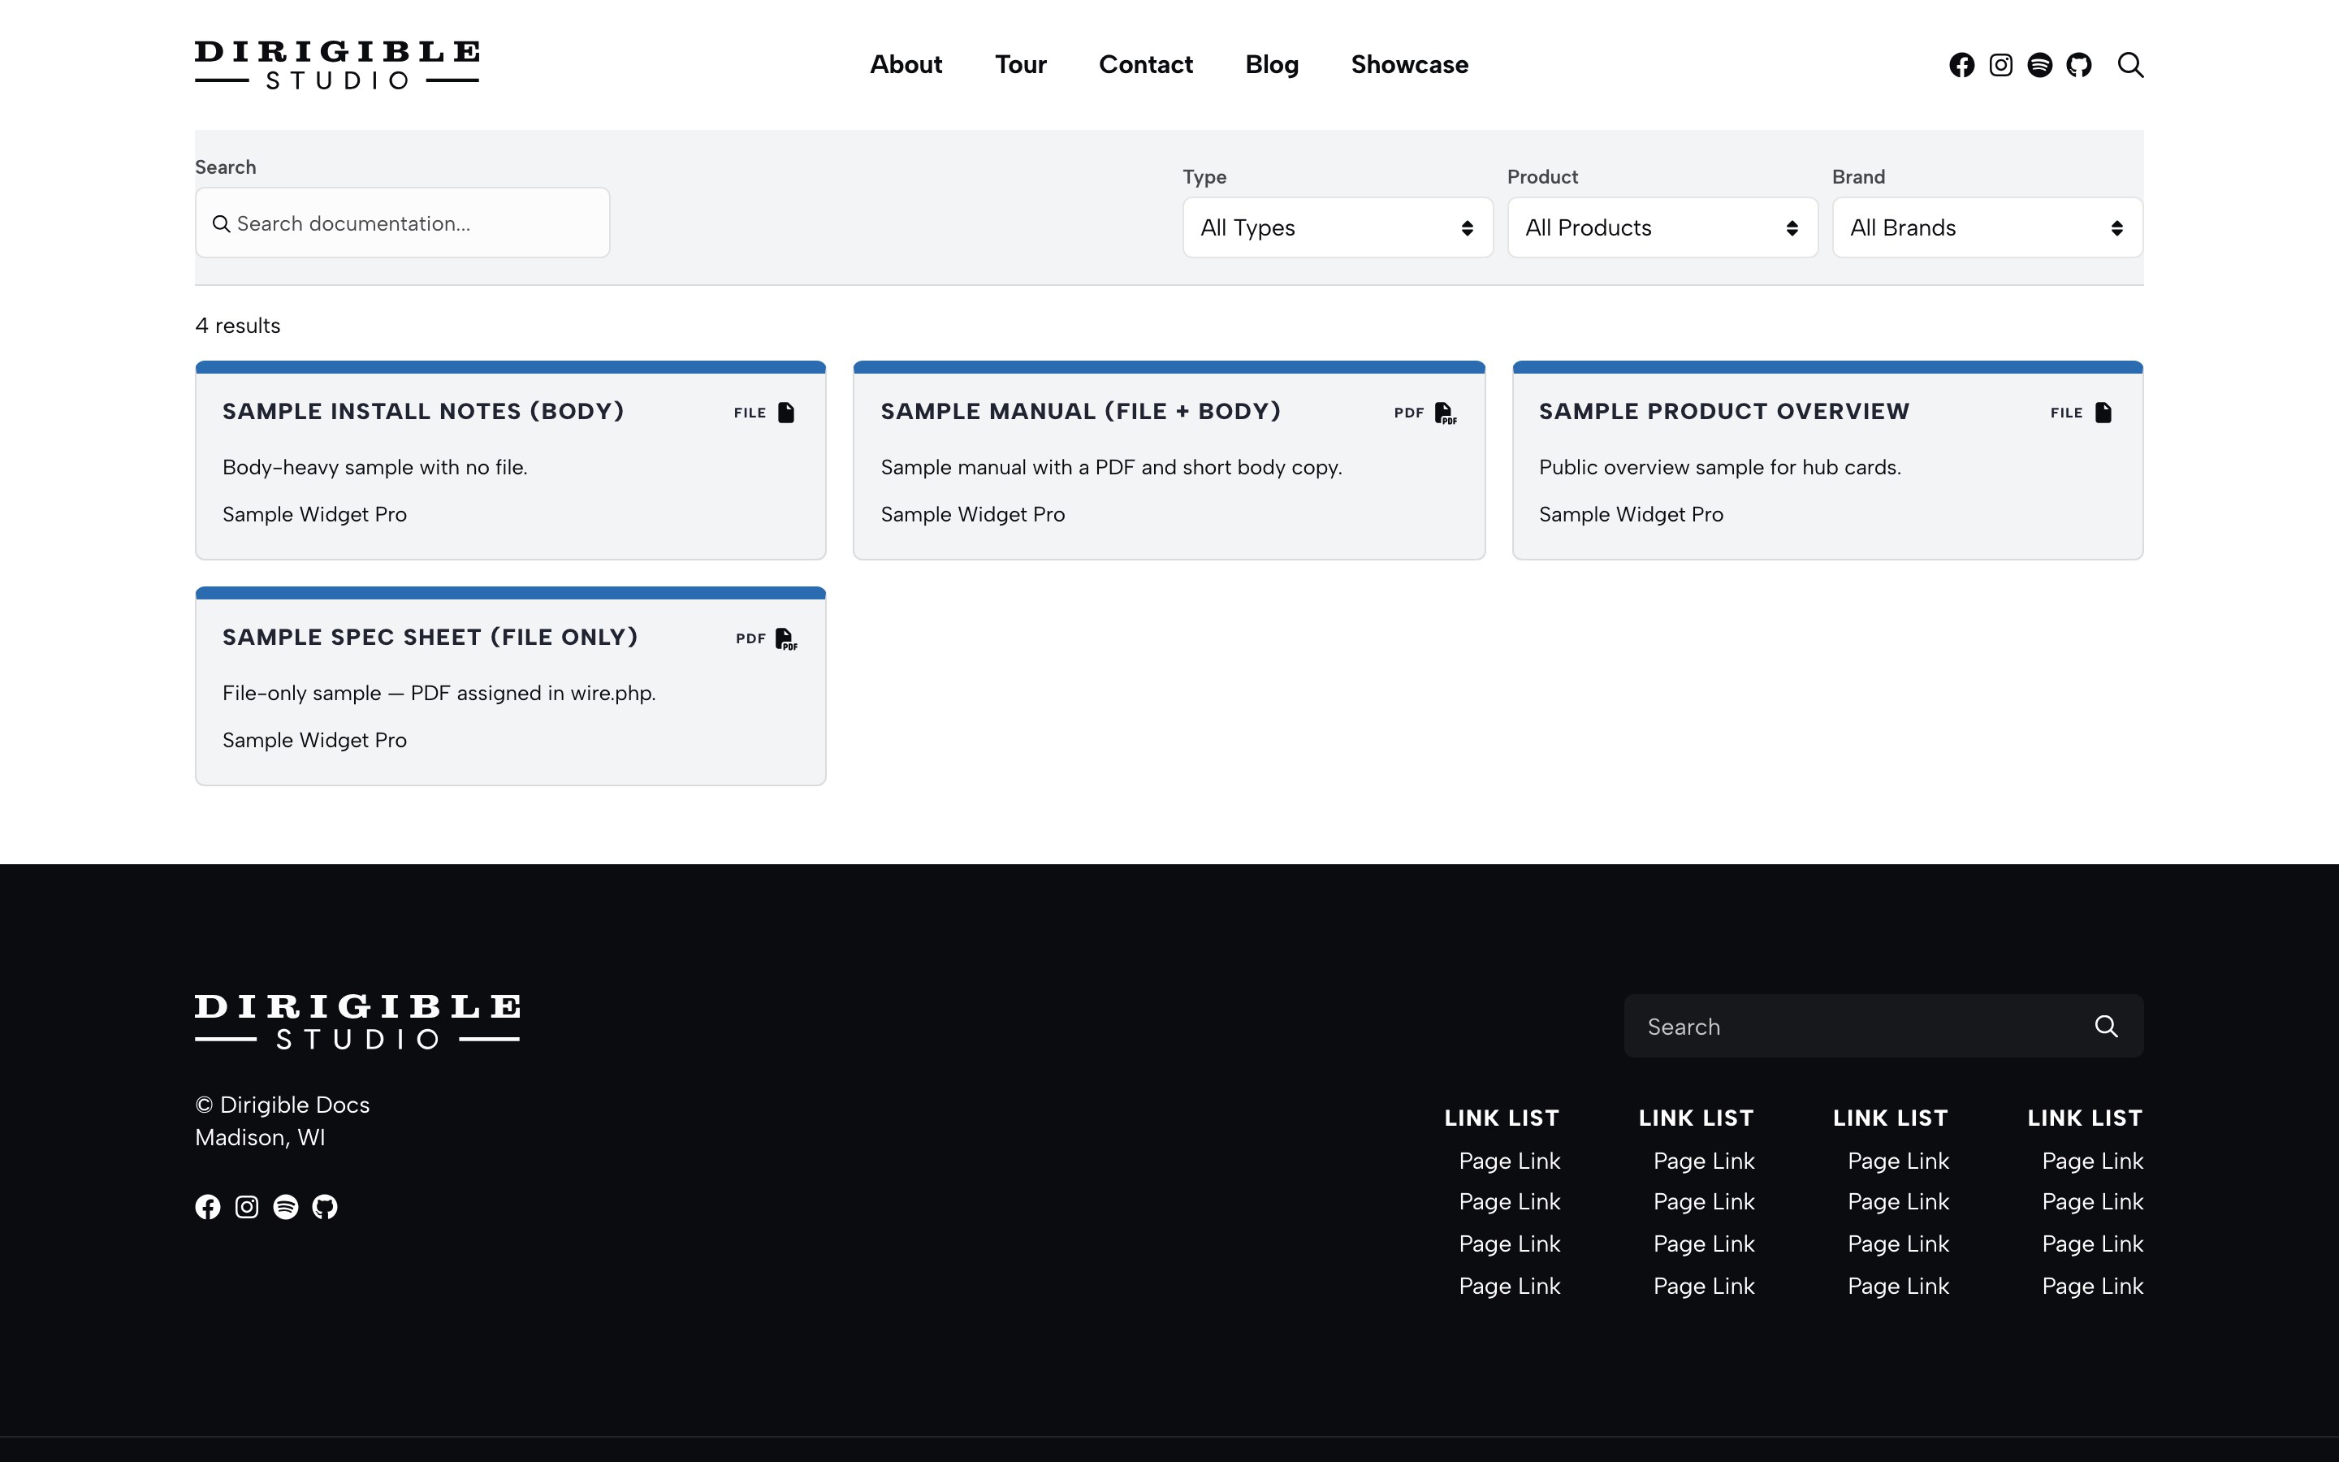Click the file icon on Sample Product Overview card

point(2103,413)
